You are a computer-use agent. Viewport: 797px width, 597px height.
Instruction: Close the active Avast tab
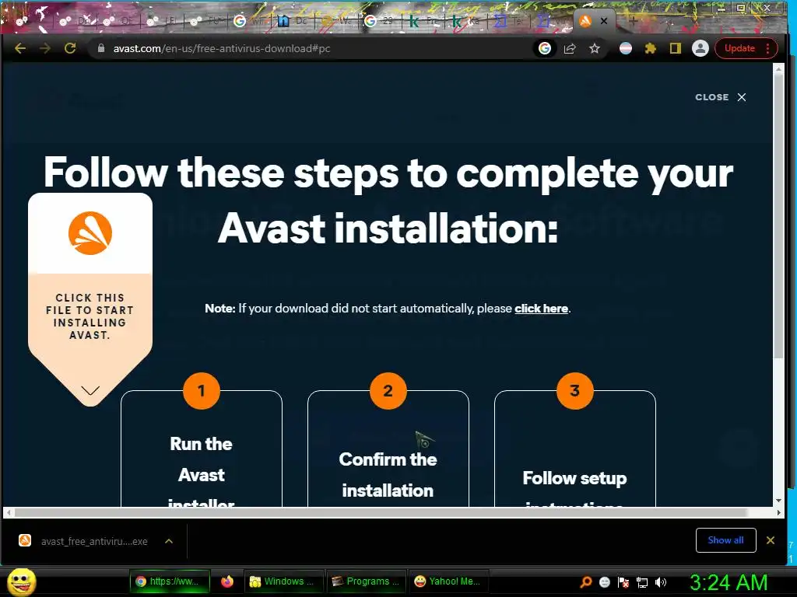(x=604, y=21)
